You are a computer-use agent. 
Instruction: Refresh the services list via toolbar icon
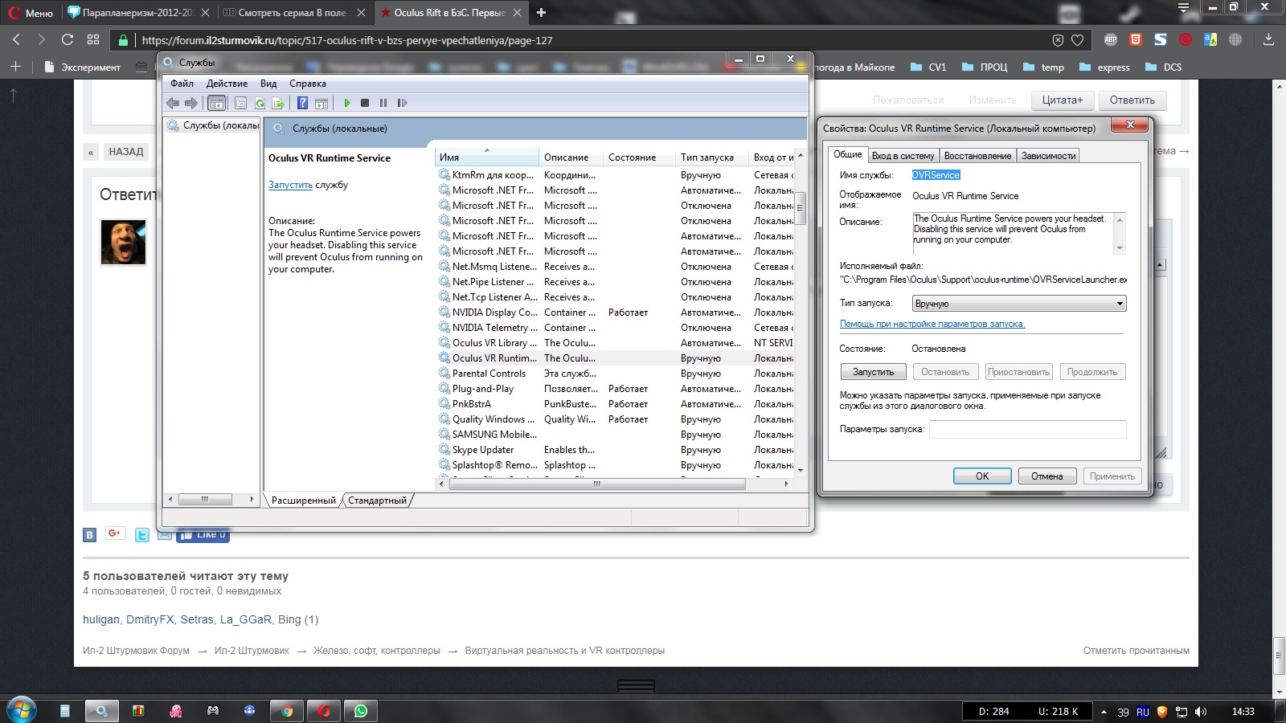pyautogui.click(x=260, y=103)
